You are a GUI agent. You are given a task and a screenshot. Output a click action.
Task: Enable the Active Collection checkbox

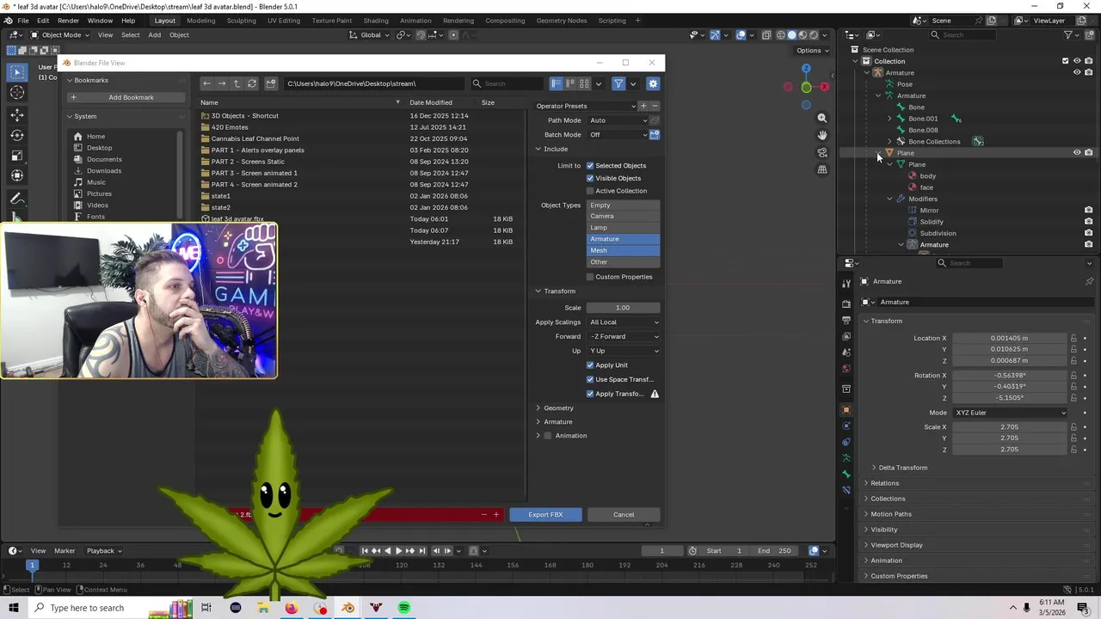[x=590, y=191]
